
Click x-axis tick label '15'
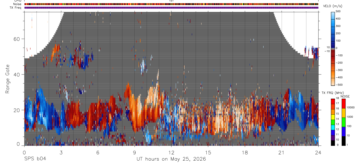[208, 152]
